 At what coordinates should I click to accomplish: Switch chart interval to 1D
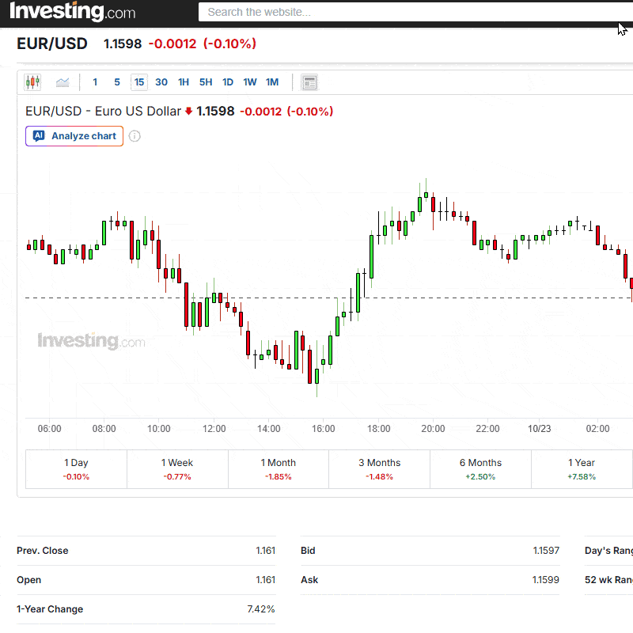pos(228,82)
